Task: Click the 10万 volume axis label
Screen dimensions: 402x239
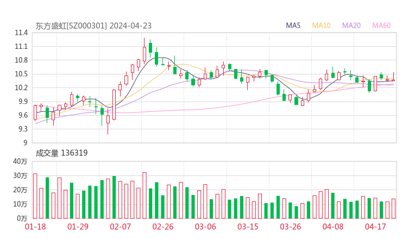Action: (20, 204)
